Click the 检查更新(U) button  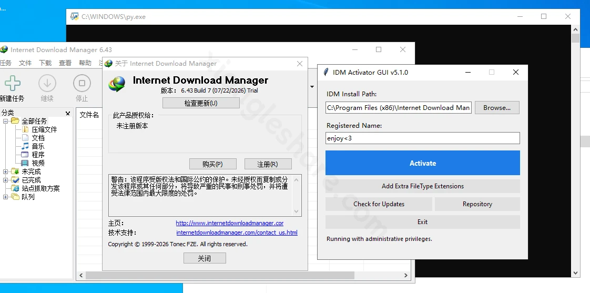pos(201,103)
